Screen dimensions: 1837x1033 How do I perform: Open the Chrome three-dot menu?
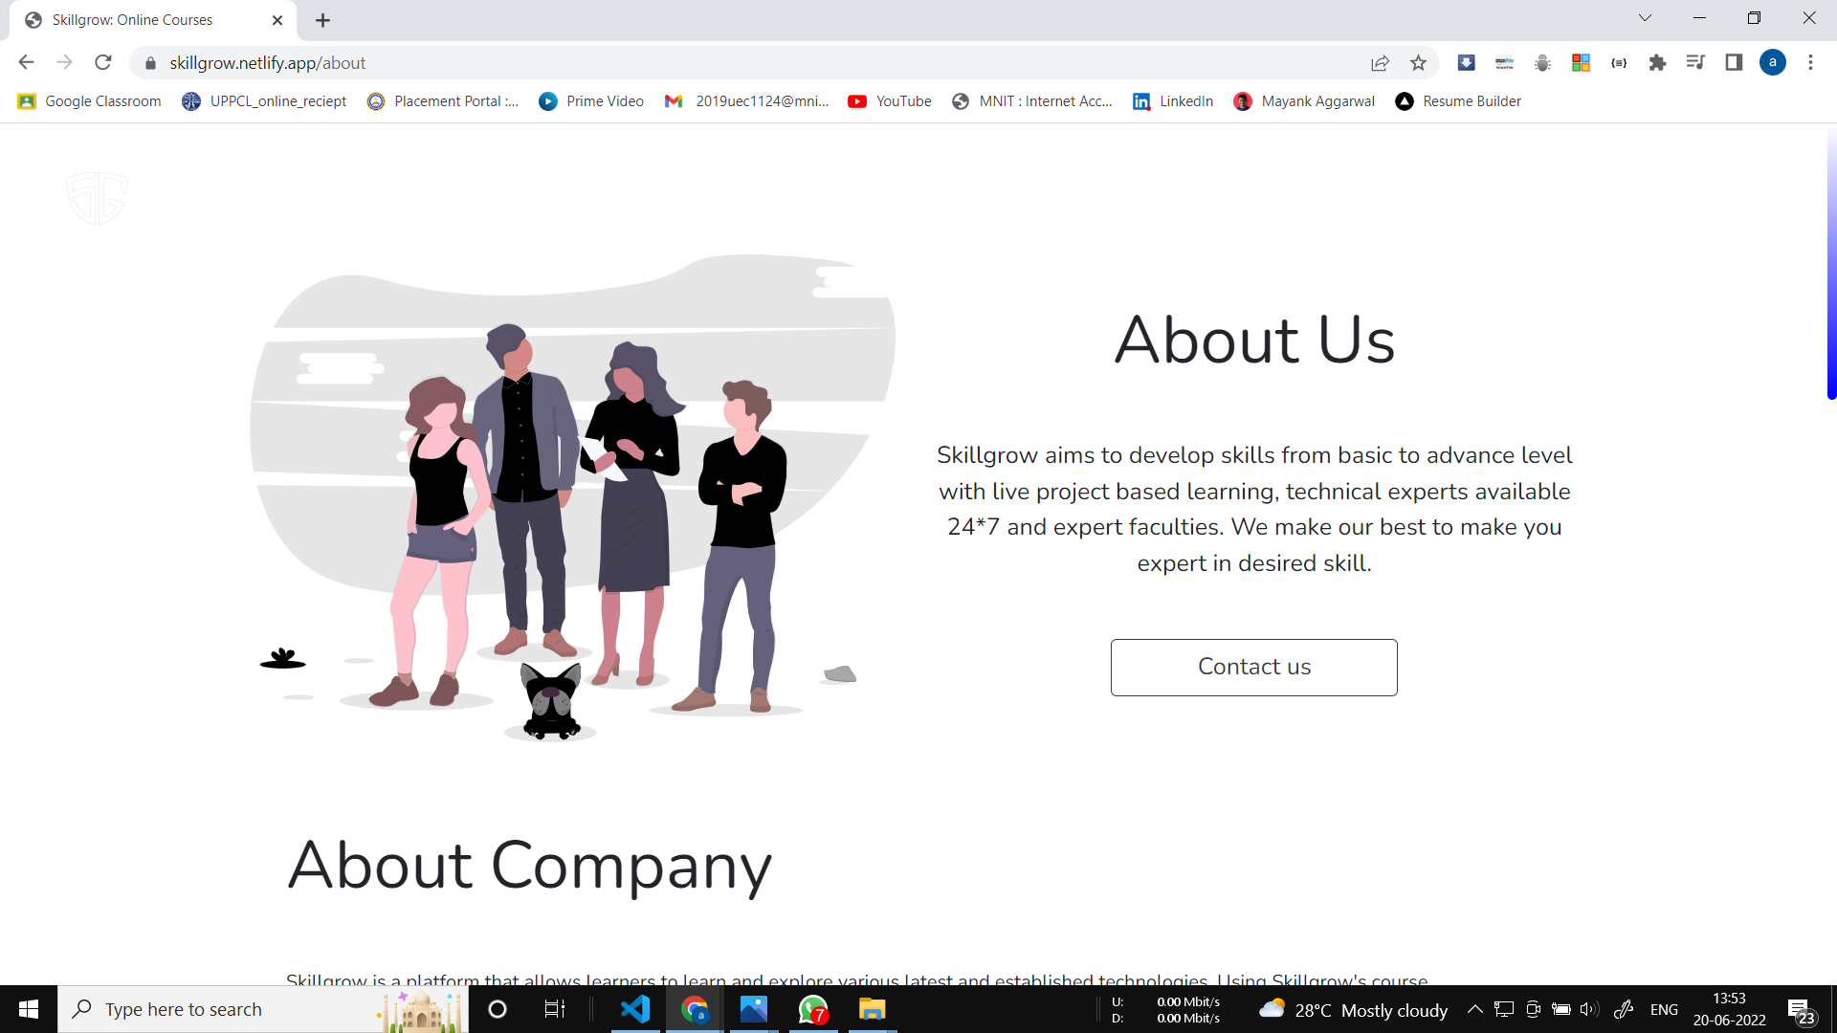[1810, 63]
